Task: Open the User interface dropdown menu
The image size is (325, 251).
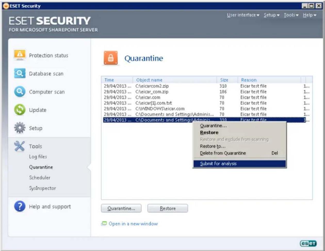Action: tap(243, 15)
